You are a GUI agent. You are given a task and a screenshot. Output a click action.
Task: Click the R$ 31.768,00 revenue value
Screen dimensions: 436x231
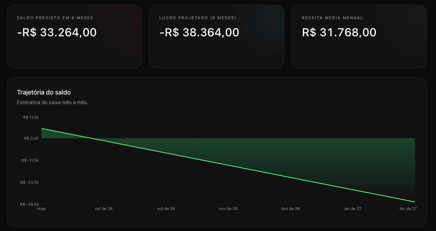click(x=339, y=32)
